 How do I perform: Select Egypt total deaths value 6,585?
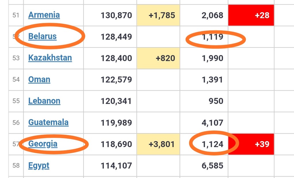point(212,166)
